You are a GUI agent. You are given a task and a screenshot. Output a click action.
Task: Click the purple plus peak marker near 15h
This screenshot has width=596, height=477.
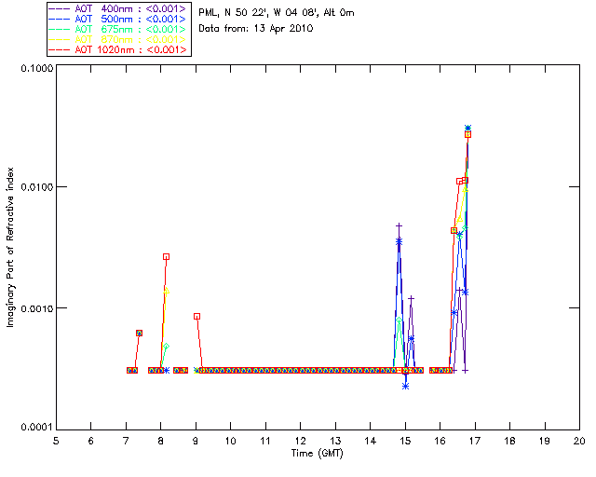click(x=399, y=226)
